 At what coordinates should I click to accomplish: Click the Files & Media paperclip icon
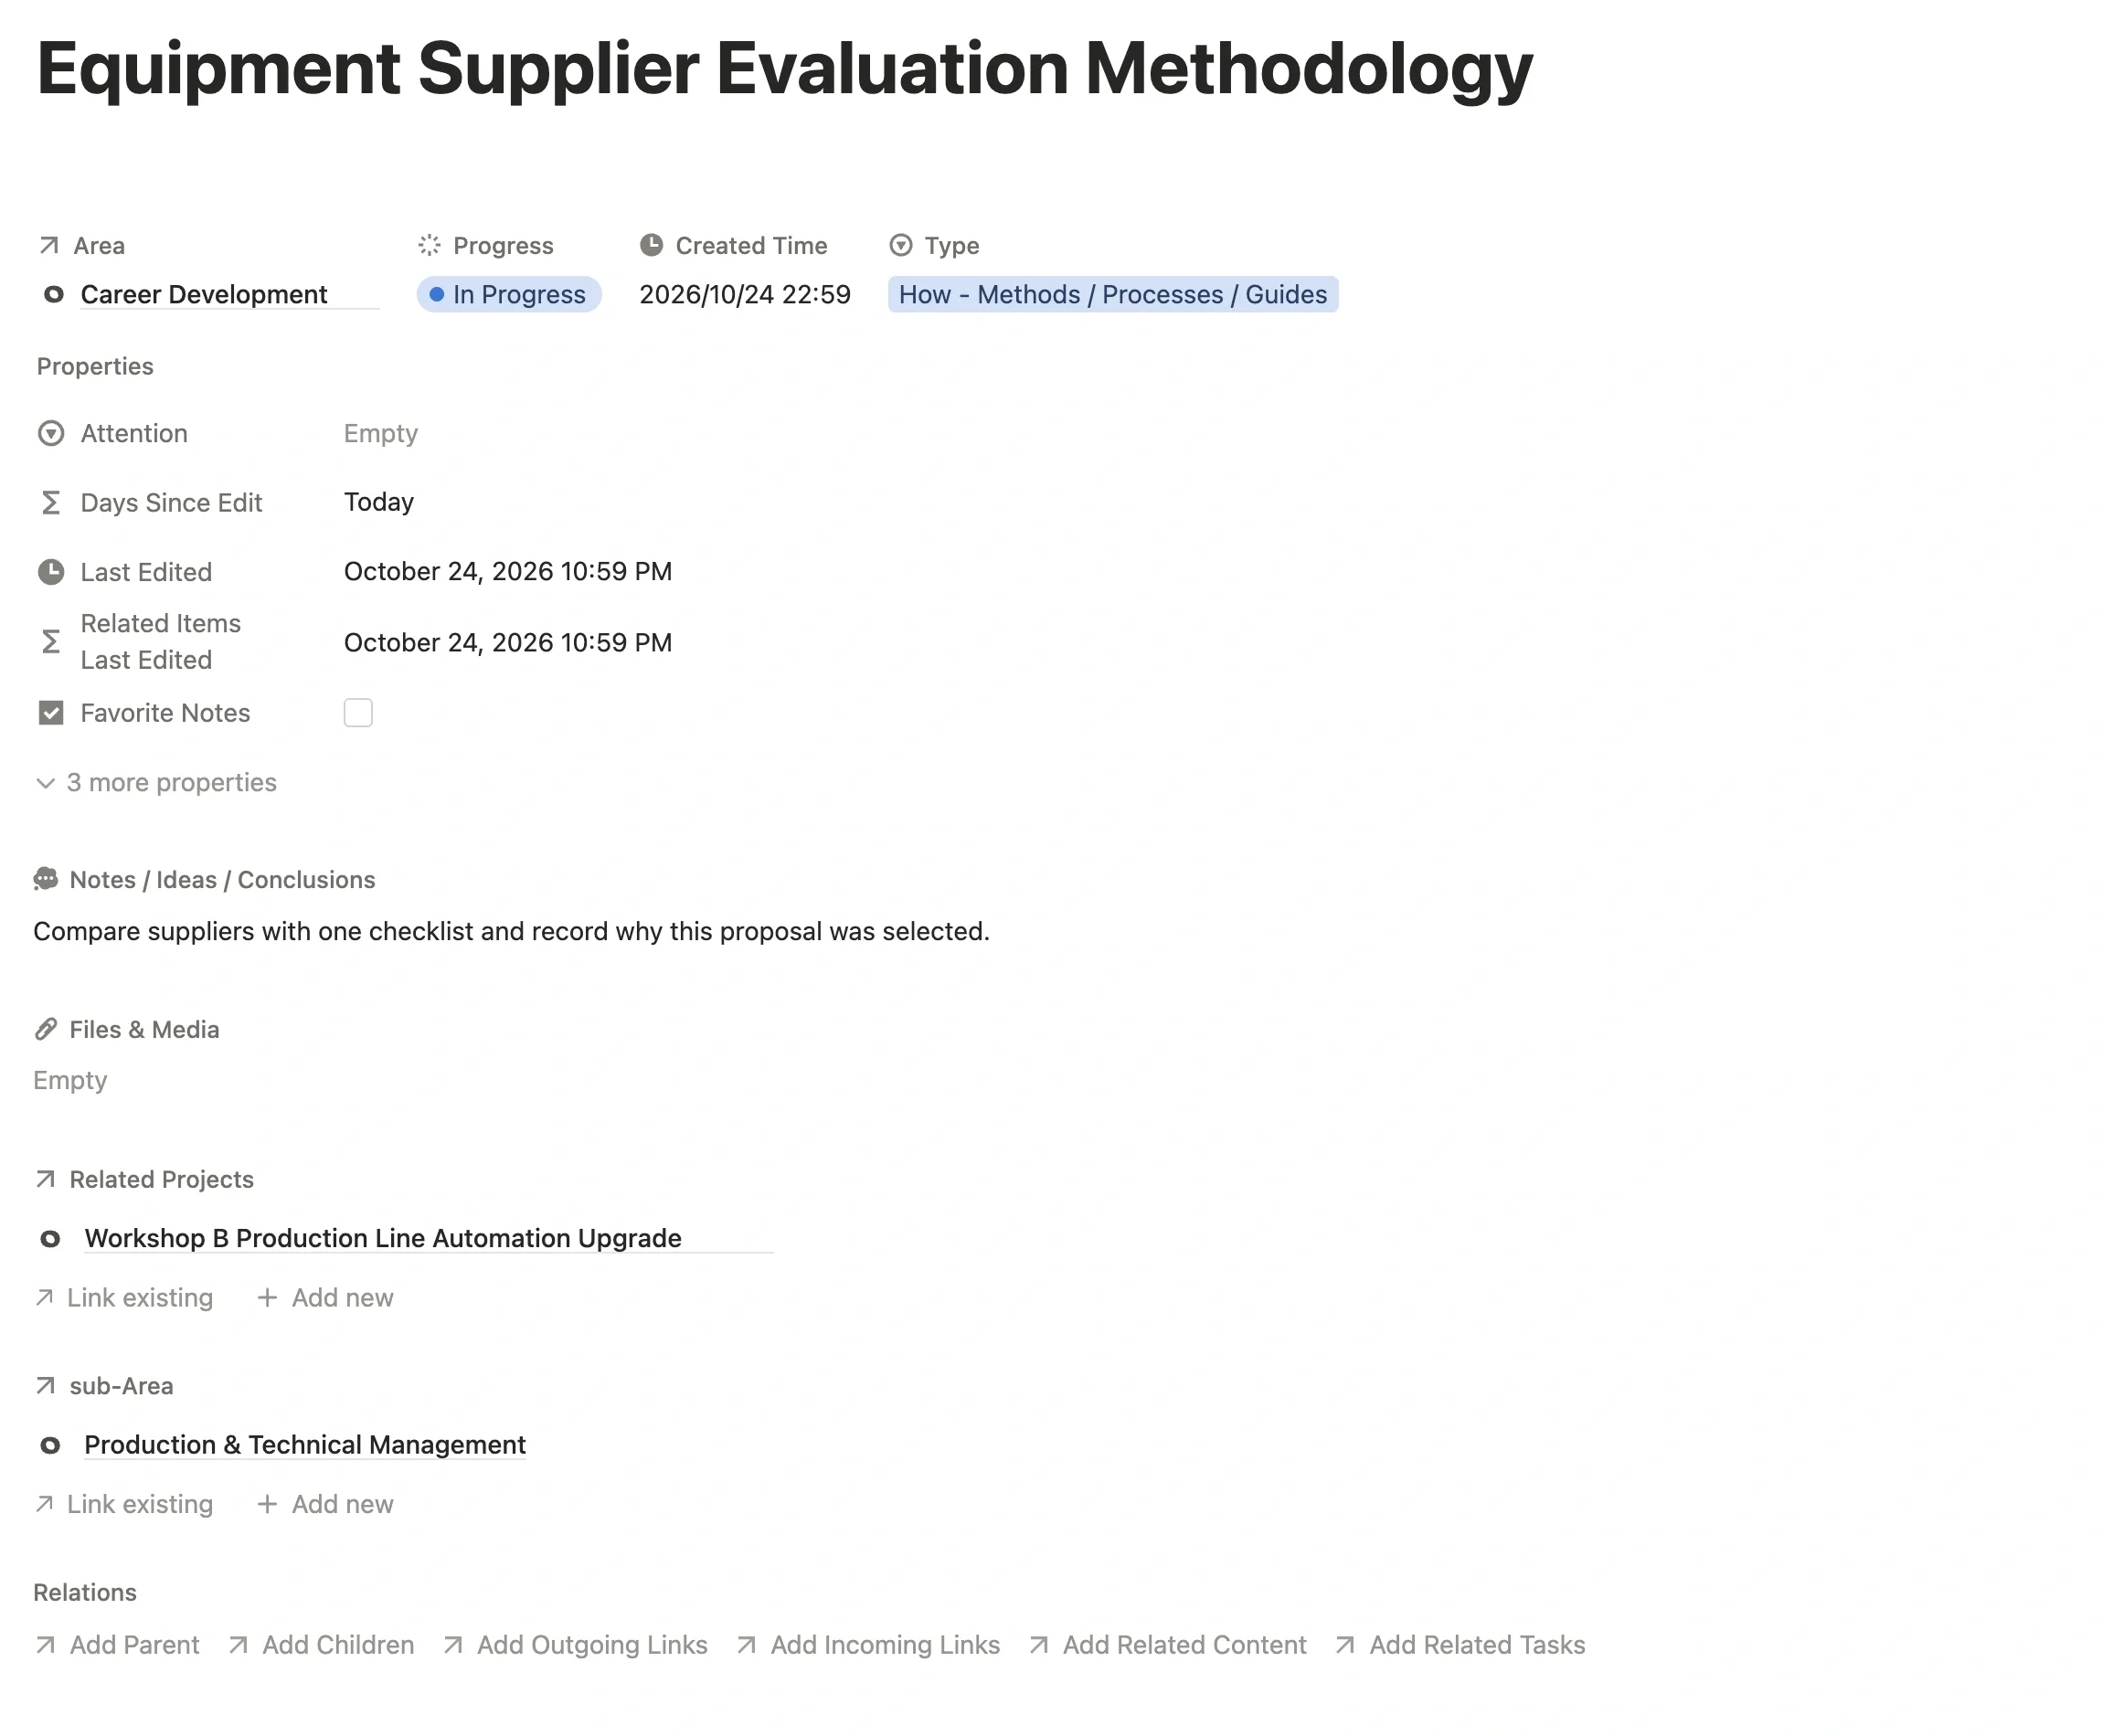pyautogui.click(x=46, y=1029)
